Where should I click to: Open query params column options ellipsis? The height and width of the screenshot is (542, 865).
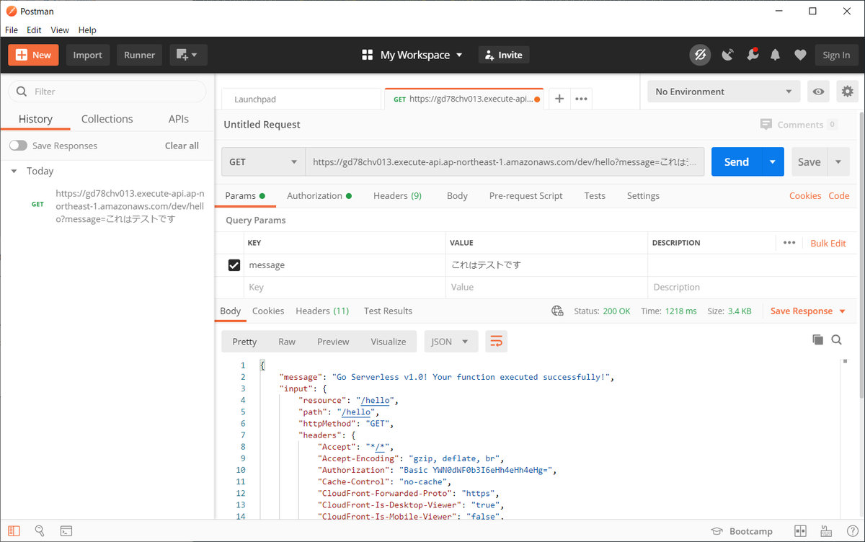789,243
